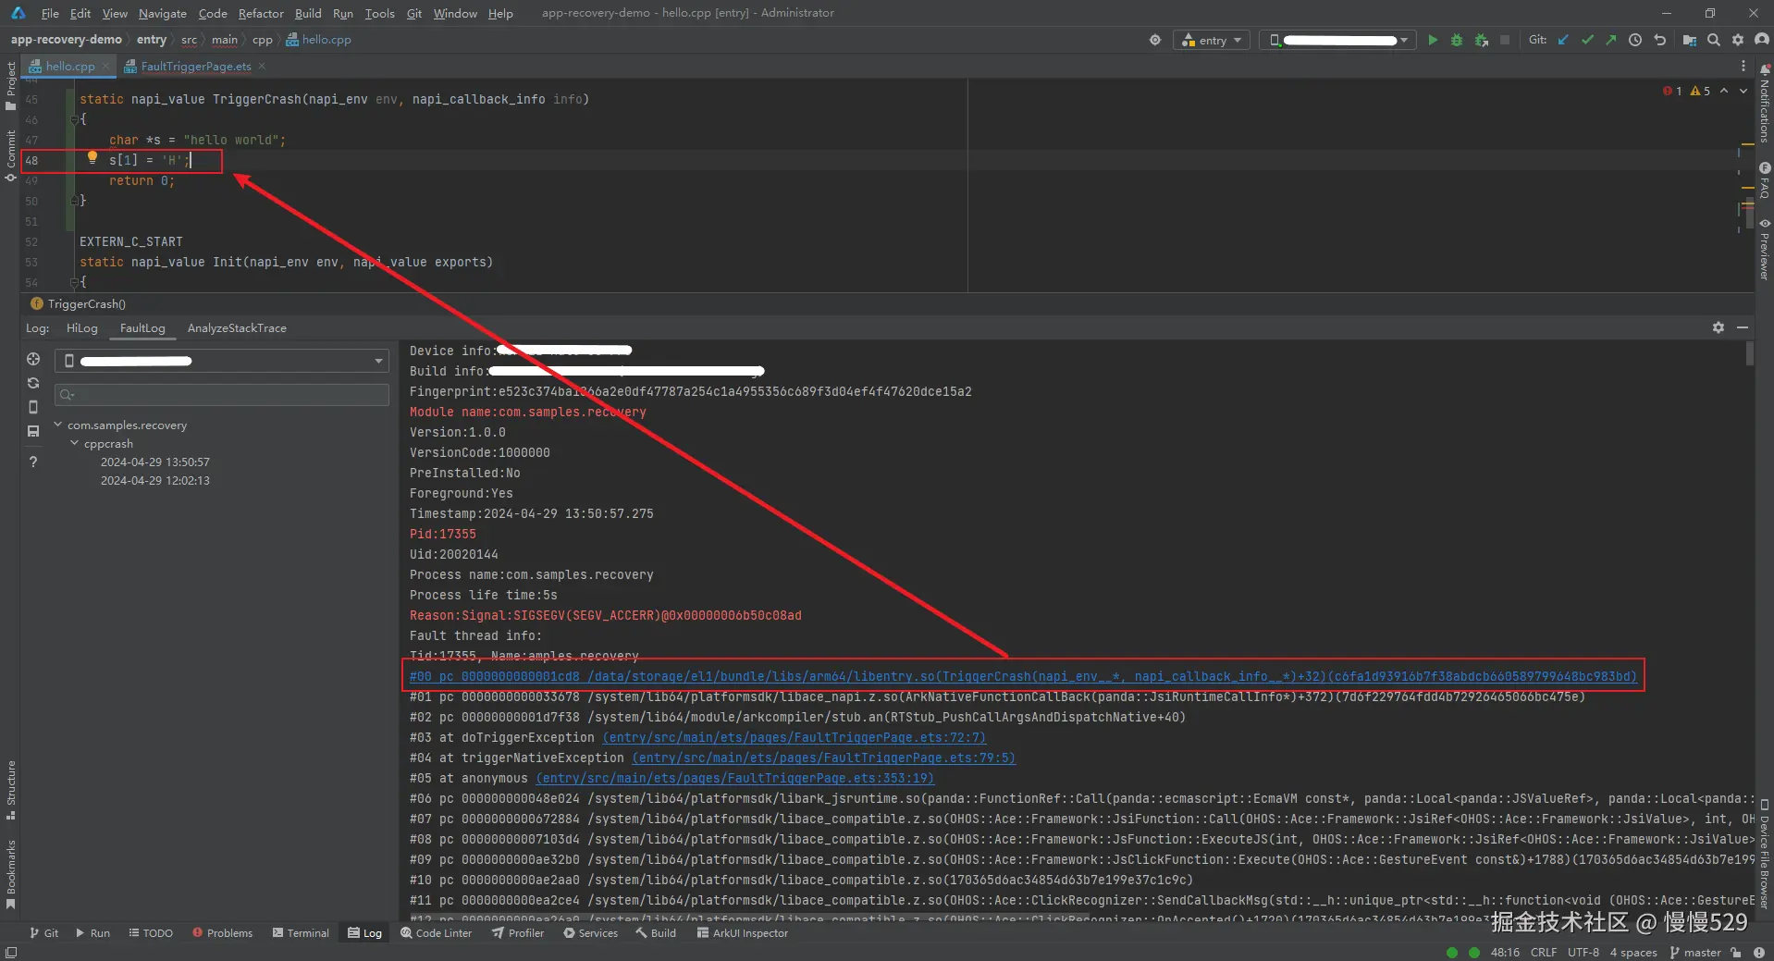Screen dimensions: 1774x961
Task: Refresh the fault log list icon
Action: 33,383
